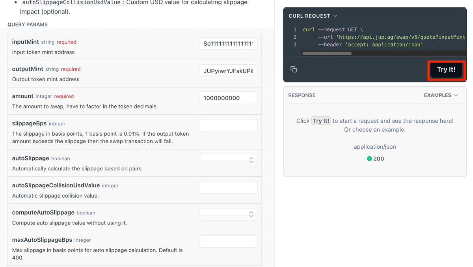
Task: Click the Try It! button
Action: (446, 69)
